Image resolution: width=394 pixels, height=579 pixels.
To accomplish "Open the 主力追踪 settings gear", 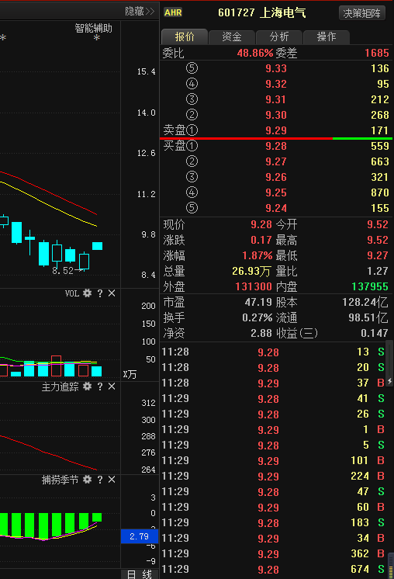I will coord(87,387).
